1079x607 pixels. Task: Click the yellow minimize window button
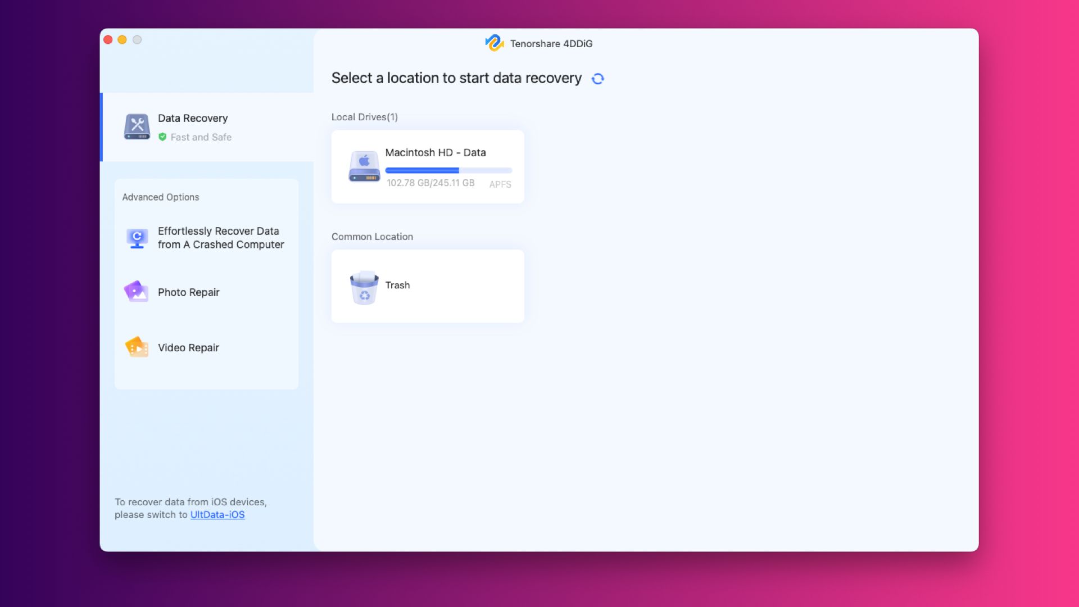122,40
